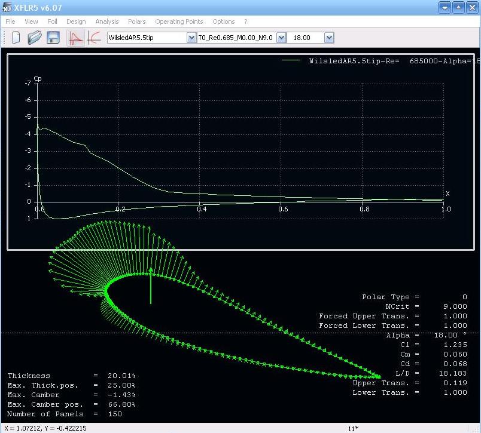Switch to OpPoint view icon
The height and width of the screenshot is (433, 481).
pyautogui.click(x=76, y=38)
